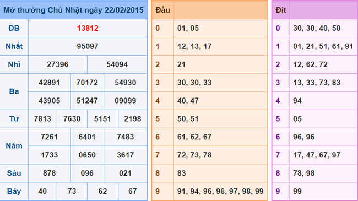The height and width of the screenshot is (201, 358).
Task: Click Đít row values '30, 30, 40, 50'
Action: point(317,28)
